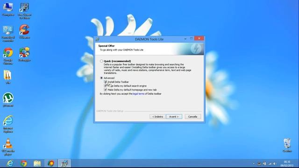Close the DAEMON Tools Lite installer
This screenshot has height=168, width=299.
tap(199, 38)
